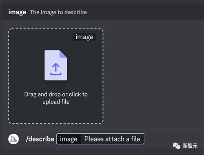Click the 新智元 watermark text

[190, 146]
